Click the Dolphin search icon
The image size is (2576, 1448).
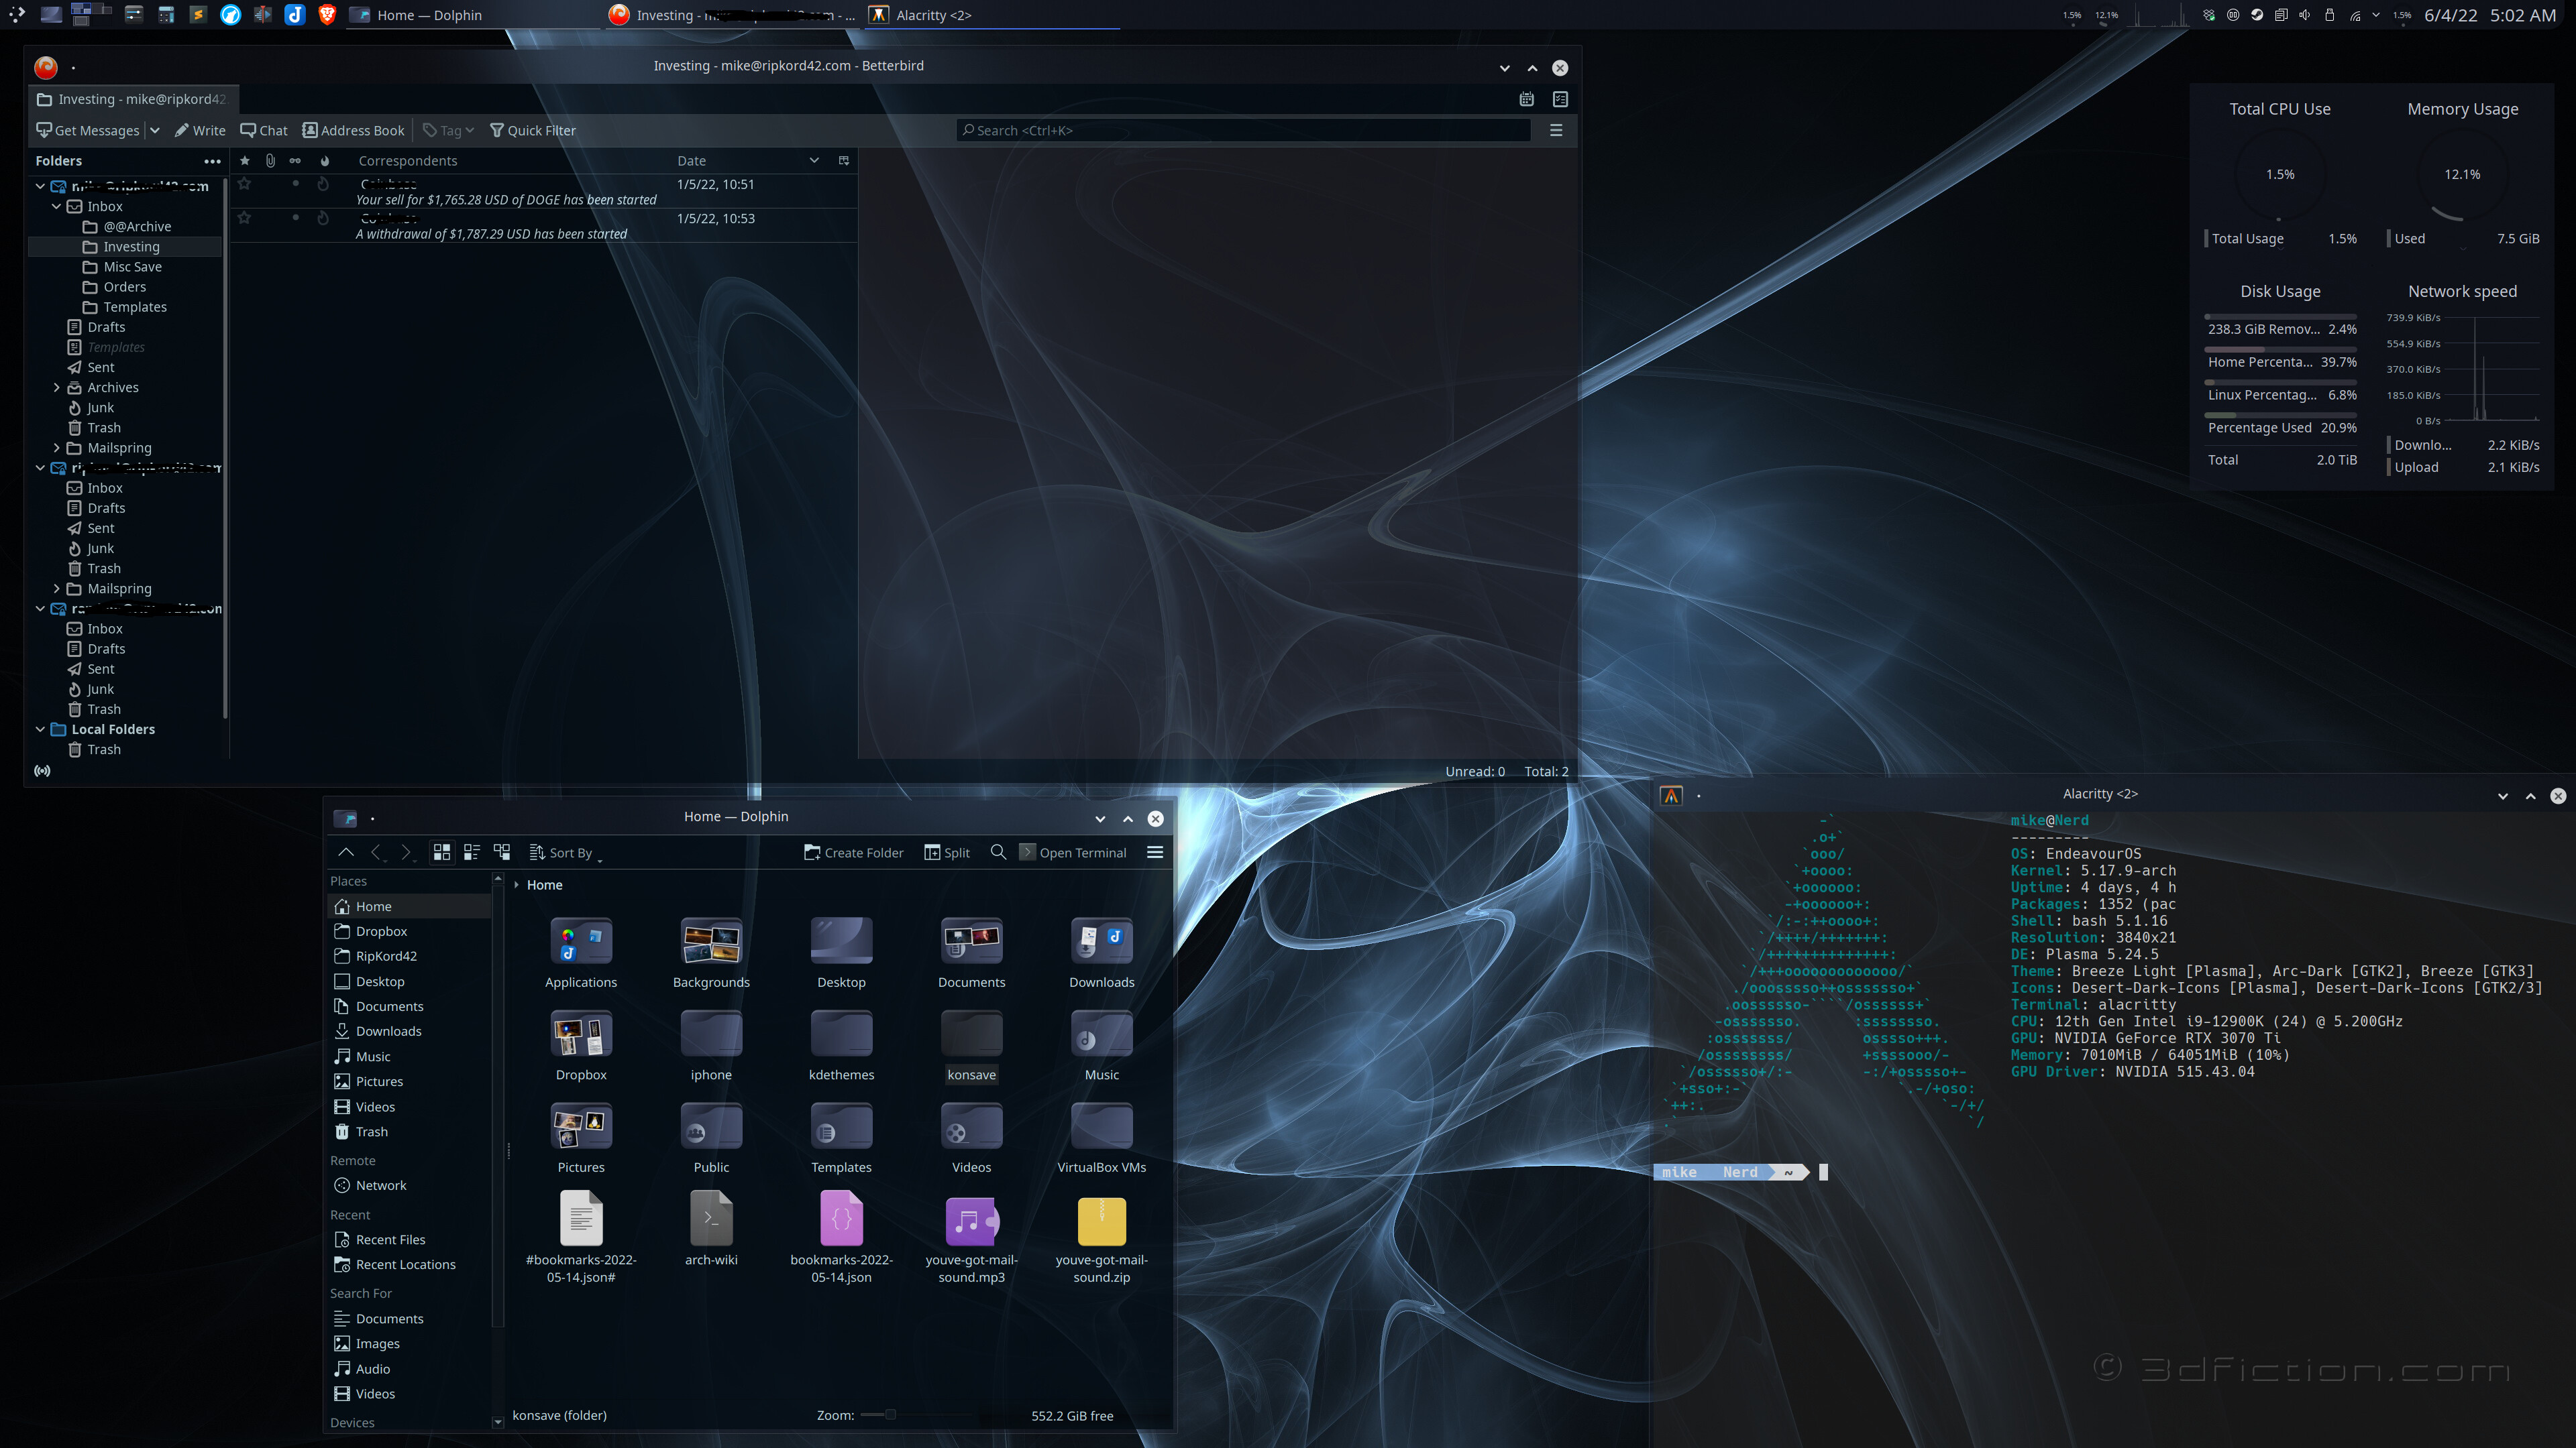998,853
